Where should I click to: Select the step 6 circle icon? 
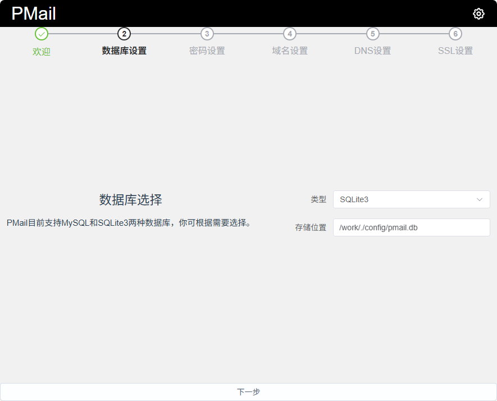click(x=455, y=34)
